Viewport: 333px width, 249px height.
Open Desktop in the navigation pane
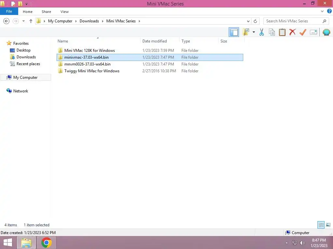23,50
